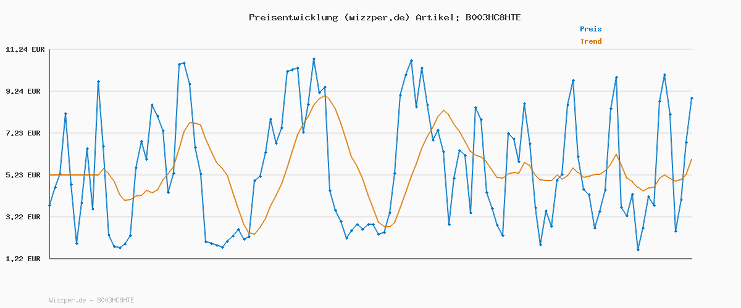Click the Trend legend label
741x308 pixels.
point(590,42)
